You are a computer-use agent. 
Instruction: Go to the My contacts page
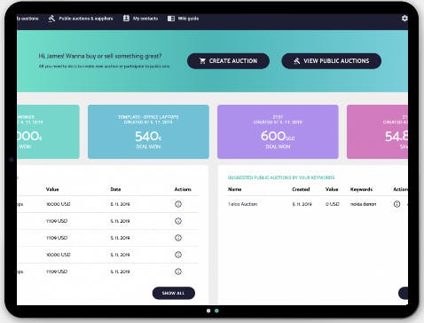point(145,19)
